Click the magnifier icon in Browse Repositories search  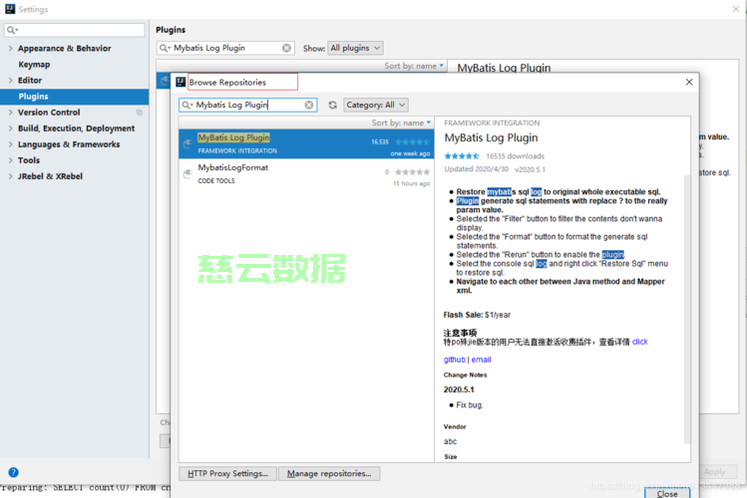(x=187, y=105)
